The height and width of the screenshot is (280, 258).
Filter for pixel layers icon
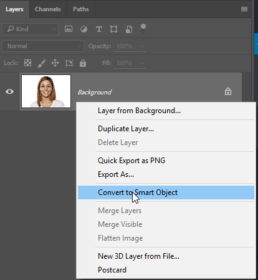pos(69,29)
